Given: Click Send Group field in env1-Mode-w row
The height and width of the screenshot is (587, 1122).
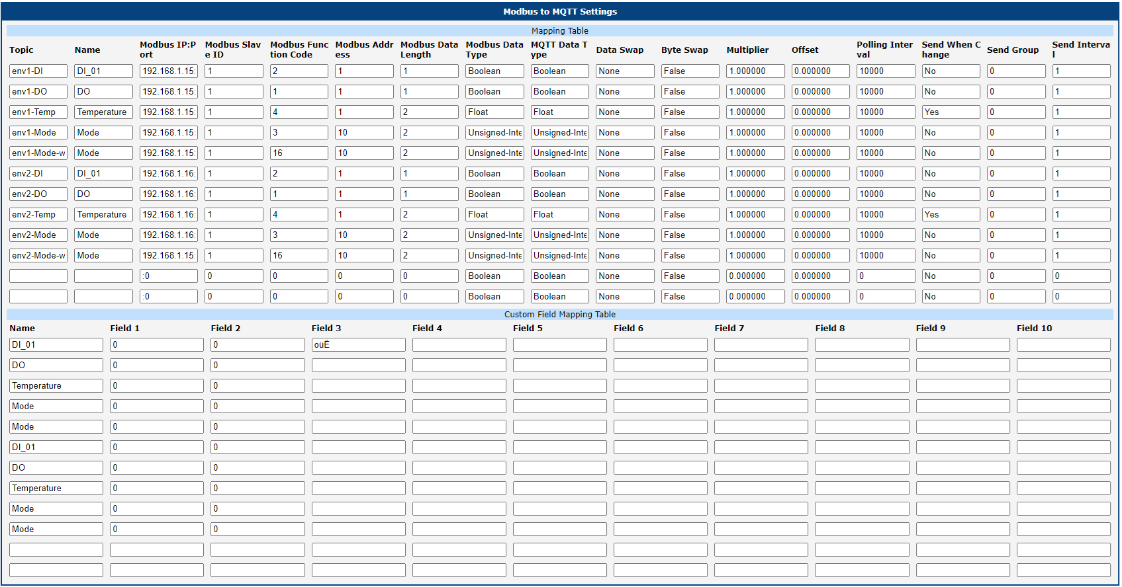Looking at the screenshot, I should (1016, 153).
